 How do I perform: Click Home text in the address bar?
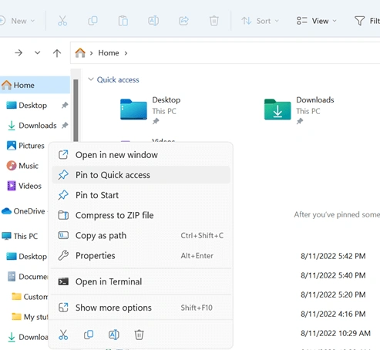pyautogui.click(x=109, y=53)
